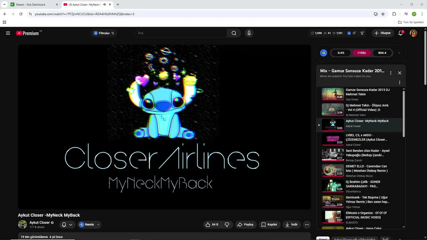The image size is (427, 240).
Task: Open a new browser tab
Action: (x=118, y=5)
